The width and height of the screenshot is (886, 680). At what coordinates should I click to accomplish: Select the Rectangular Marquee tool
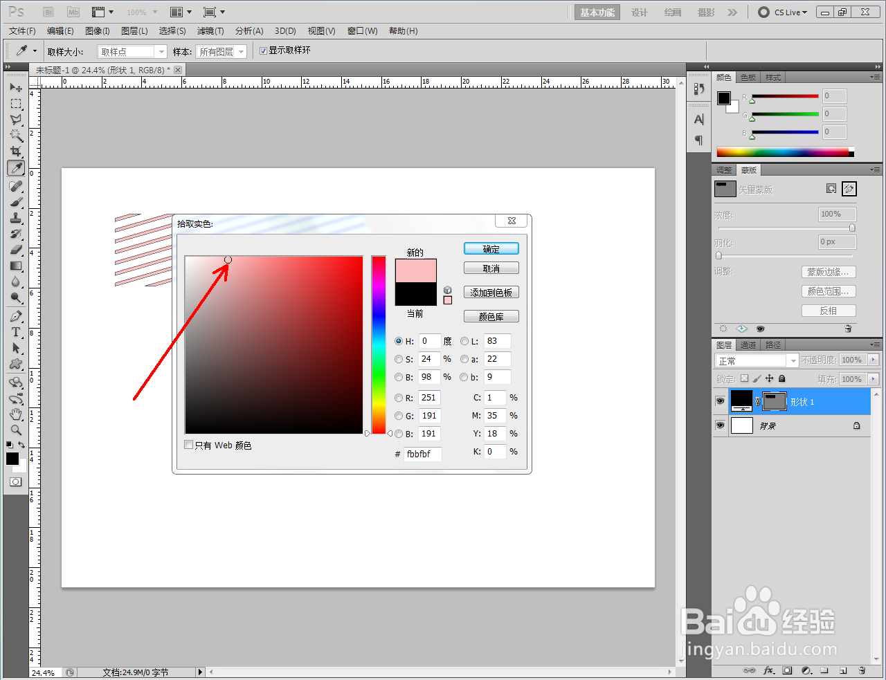click(16, 104)
